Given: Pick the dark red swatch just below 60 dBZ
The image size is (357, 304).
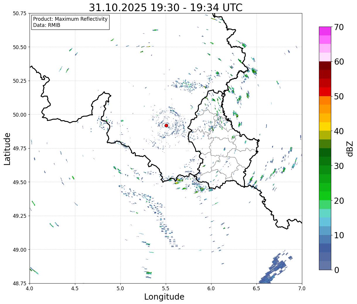Looking at the screenshot, I should click(325, 65).
